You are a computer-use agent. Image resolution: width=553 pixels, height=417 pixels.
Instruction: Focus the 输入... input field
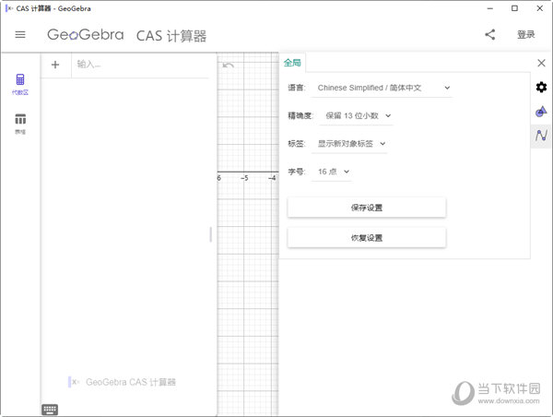[141, 65]
